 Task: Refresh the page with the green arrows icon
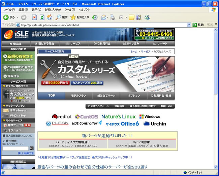coord(42,17)
